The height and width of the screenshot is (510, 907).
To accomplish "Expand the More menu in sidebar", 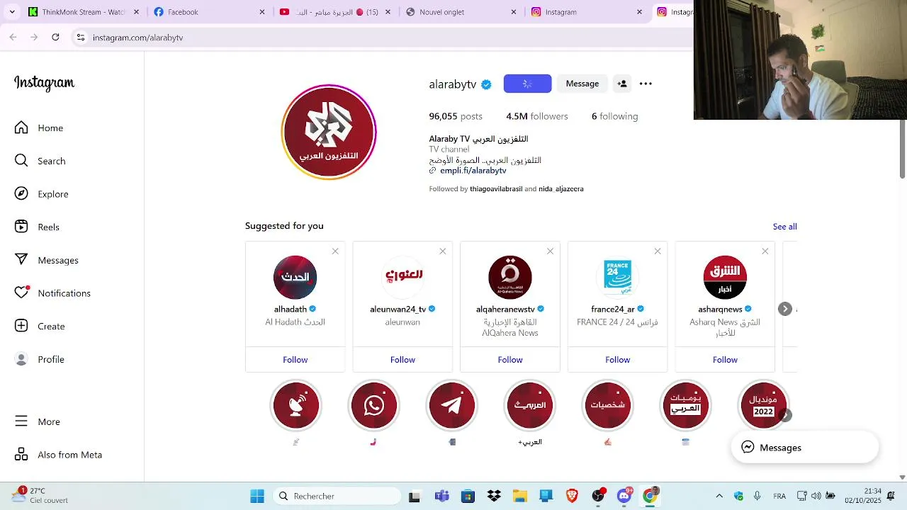I will [x=38, y=421].
